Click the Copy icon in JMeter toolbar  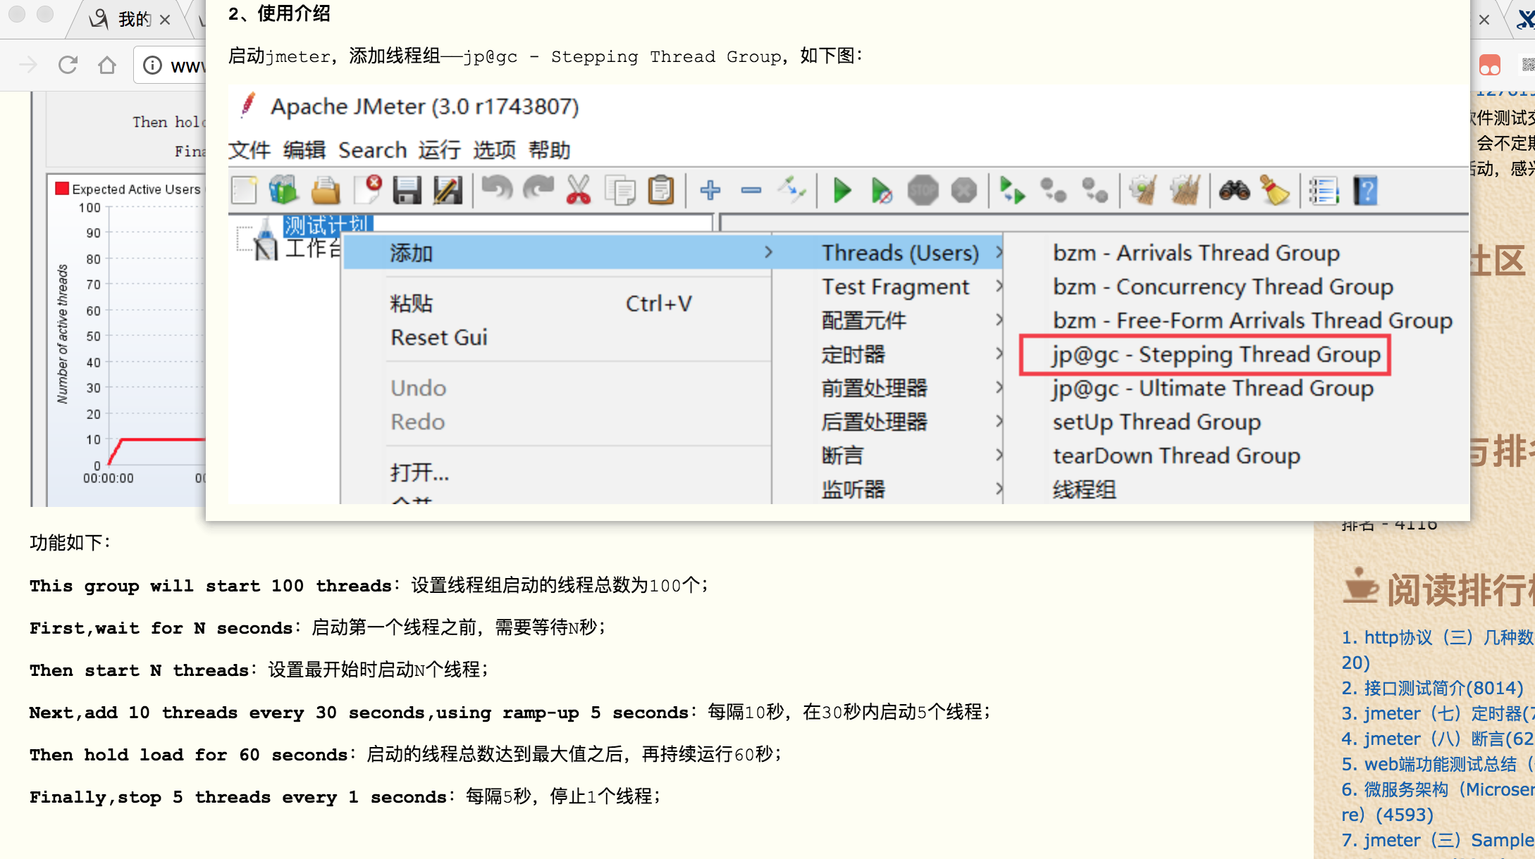620,190
